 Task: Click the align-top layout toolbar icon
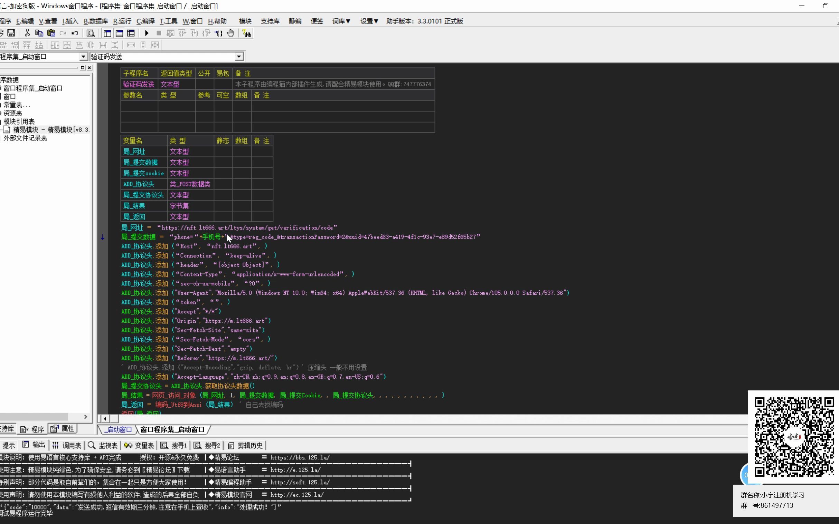pos(27,45)
